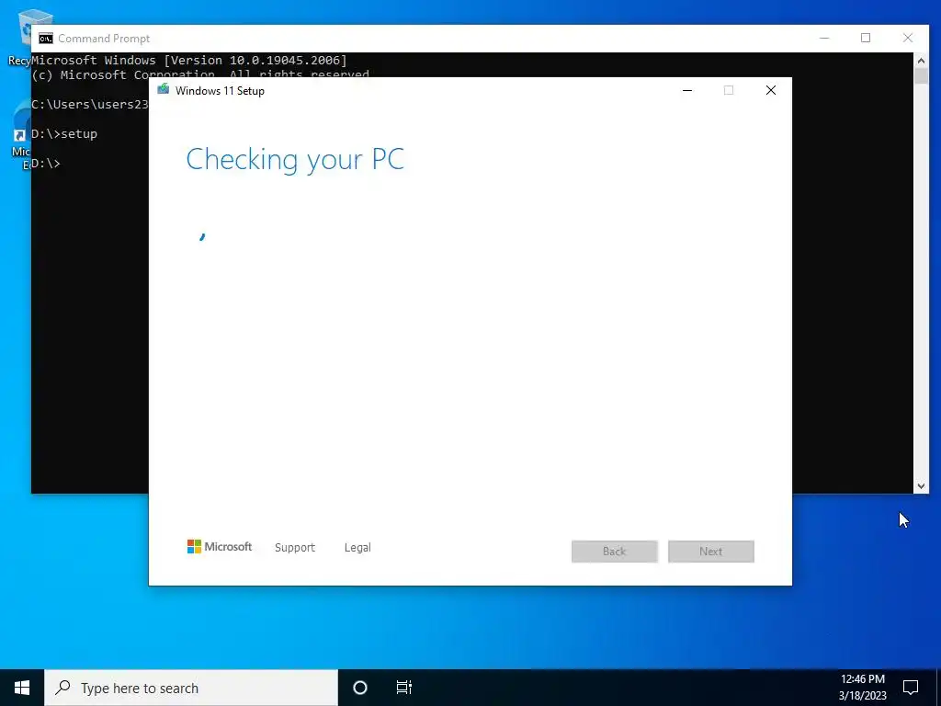This screenshot has width=941, height=706.
Task: Open Task View on the taskbar
Action: click(404, 688)
